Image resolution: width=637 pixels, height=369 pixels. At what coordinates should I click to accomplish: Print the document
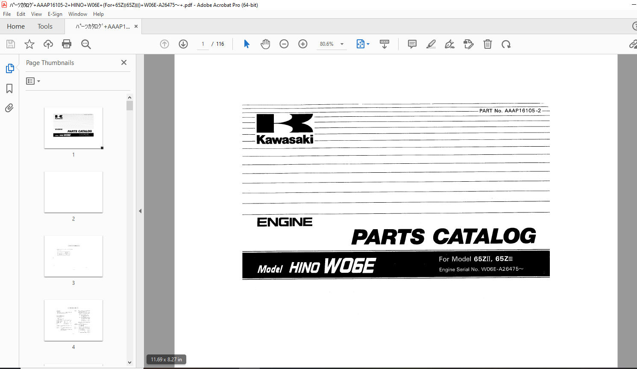(67, 44)
